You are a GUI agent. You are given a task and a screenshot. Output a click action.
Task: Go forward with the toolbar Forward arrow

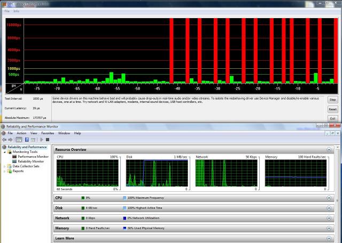[x=10, y=140]
